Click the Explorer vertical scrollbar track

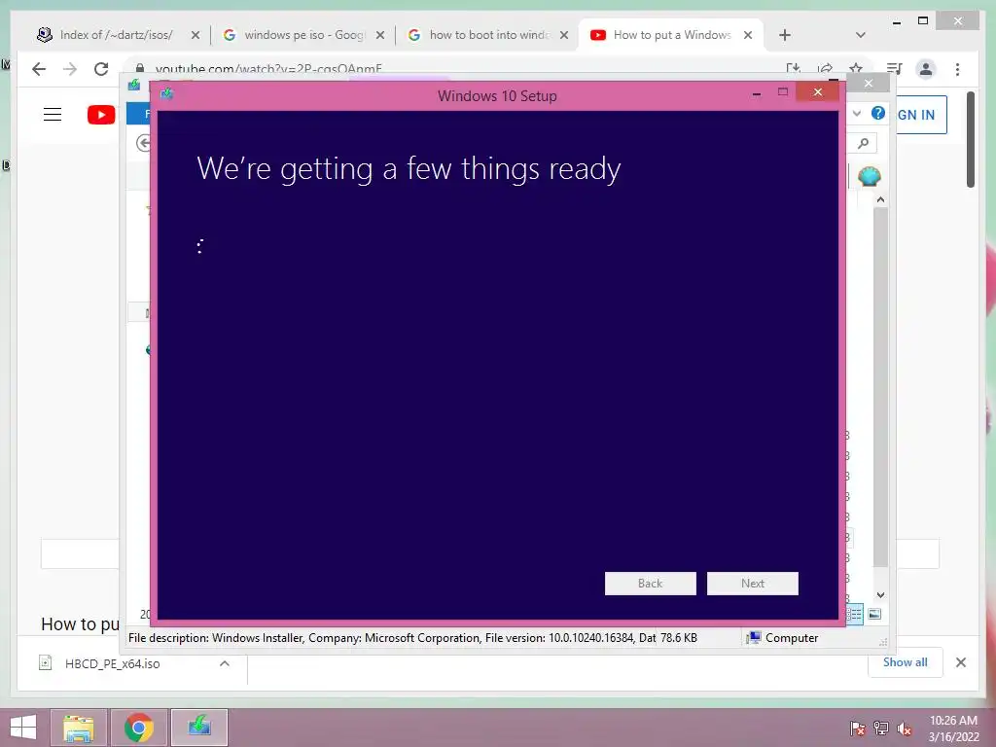pos(880,387)
